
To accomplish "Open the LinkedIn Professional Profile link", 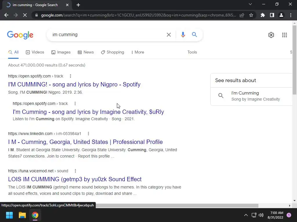I will click(x=86, y=142).
